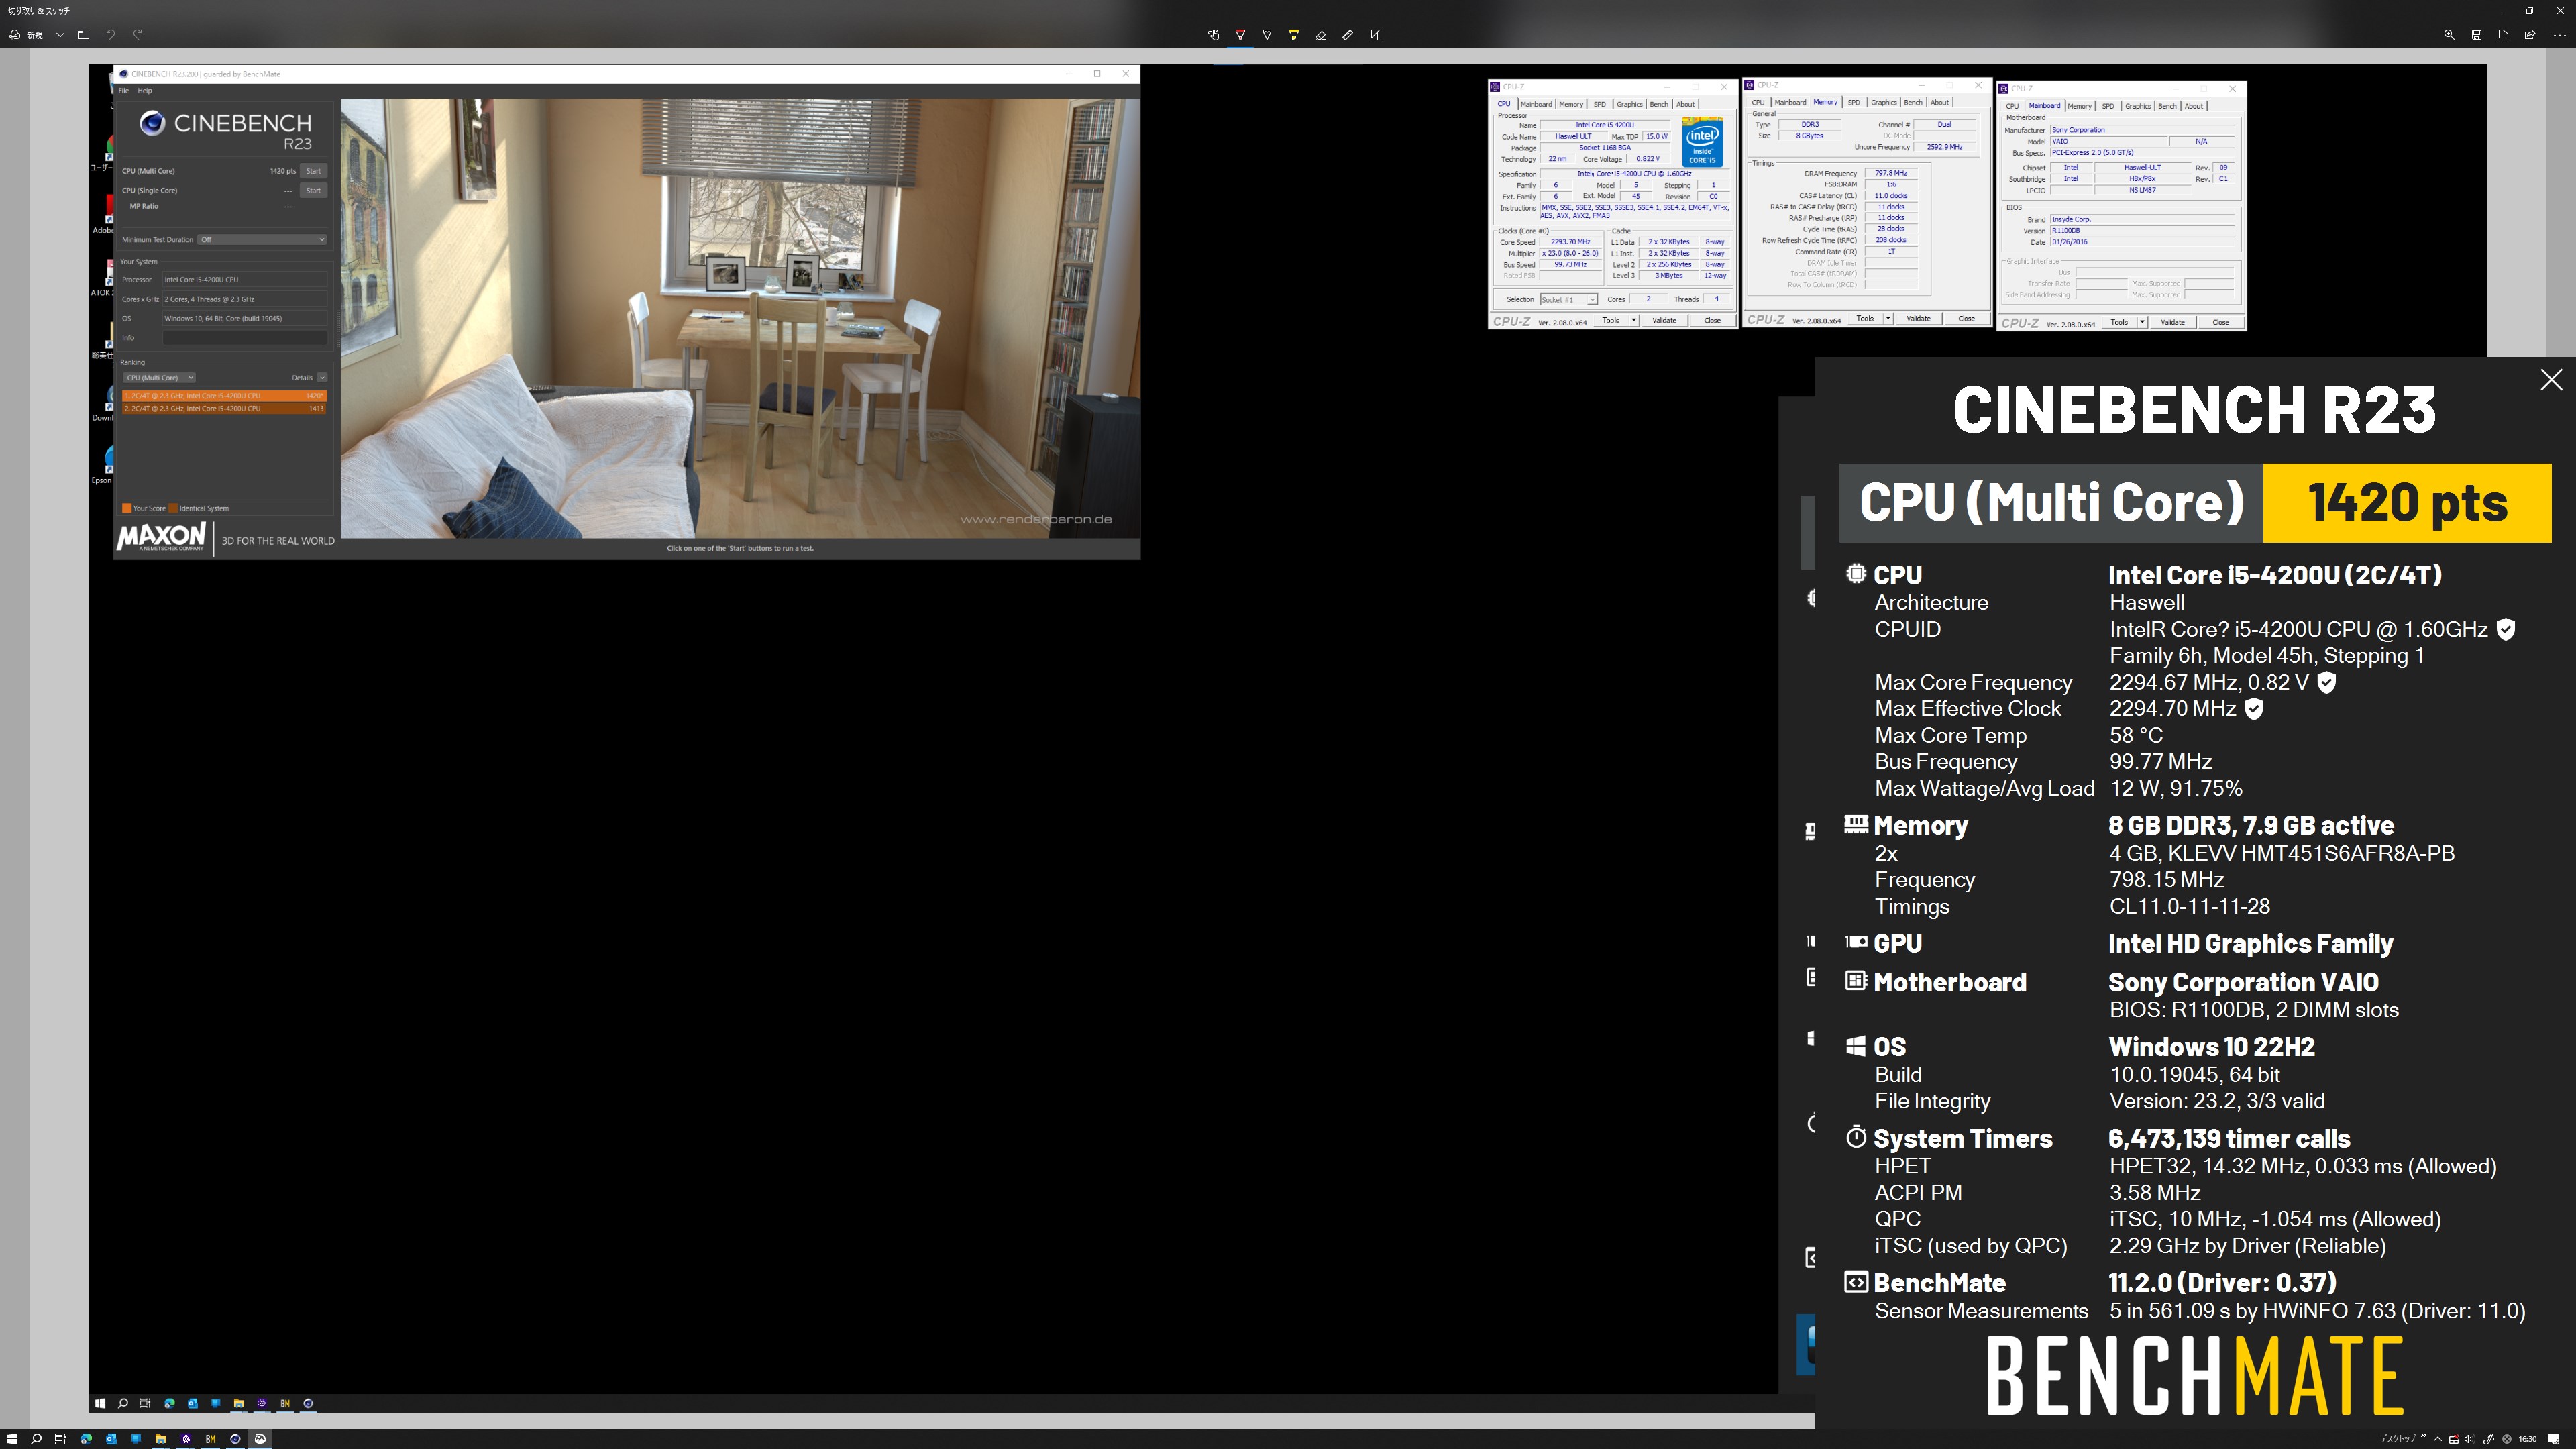
Task: Click Validate in the first CPU-Z window
Action: pos(1664,321)
